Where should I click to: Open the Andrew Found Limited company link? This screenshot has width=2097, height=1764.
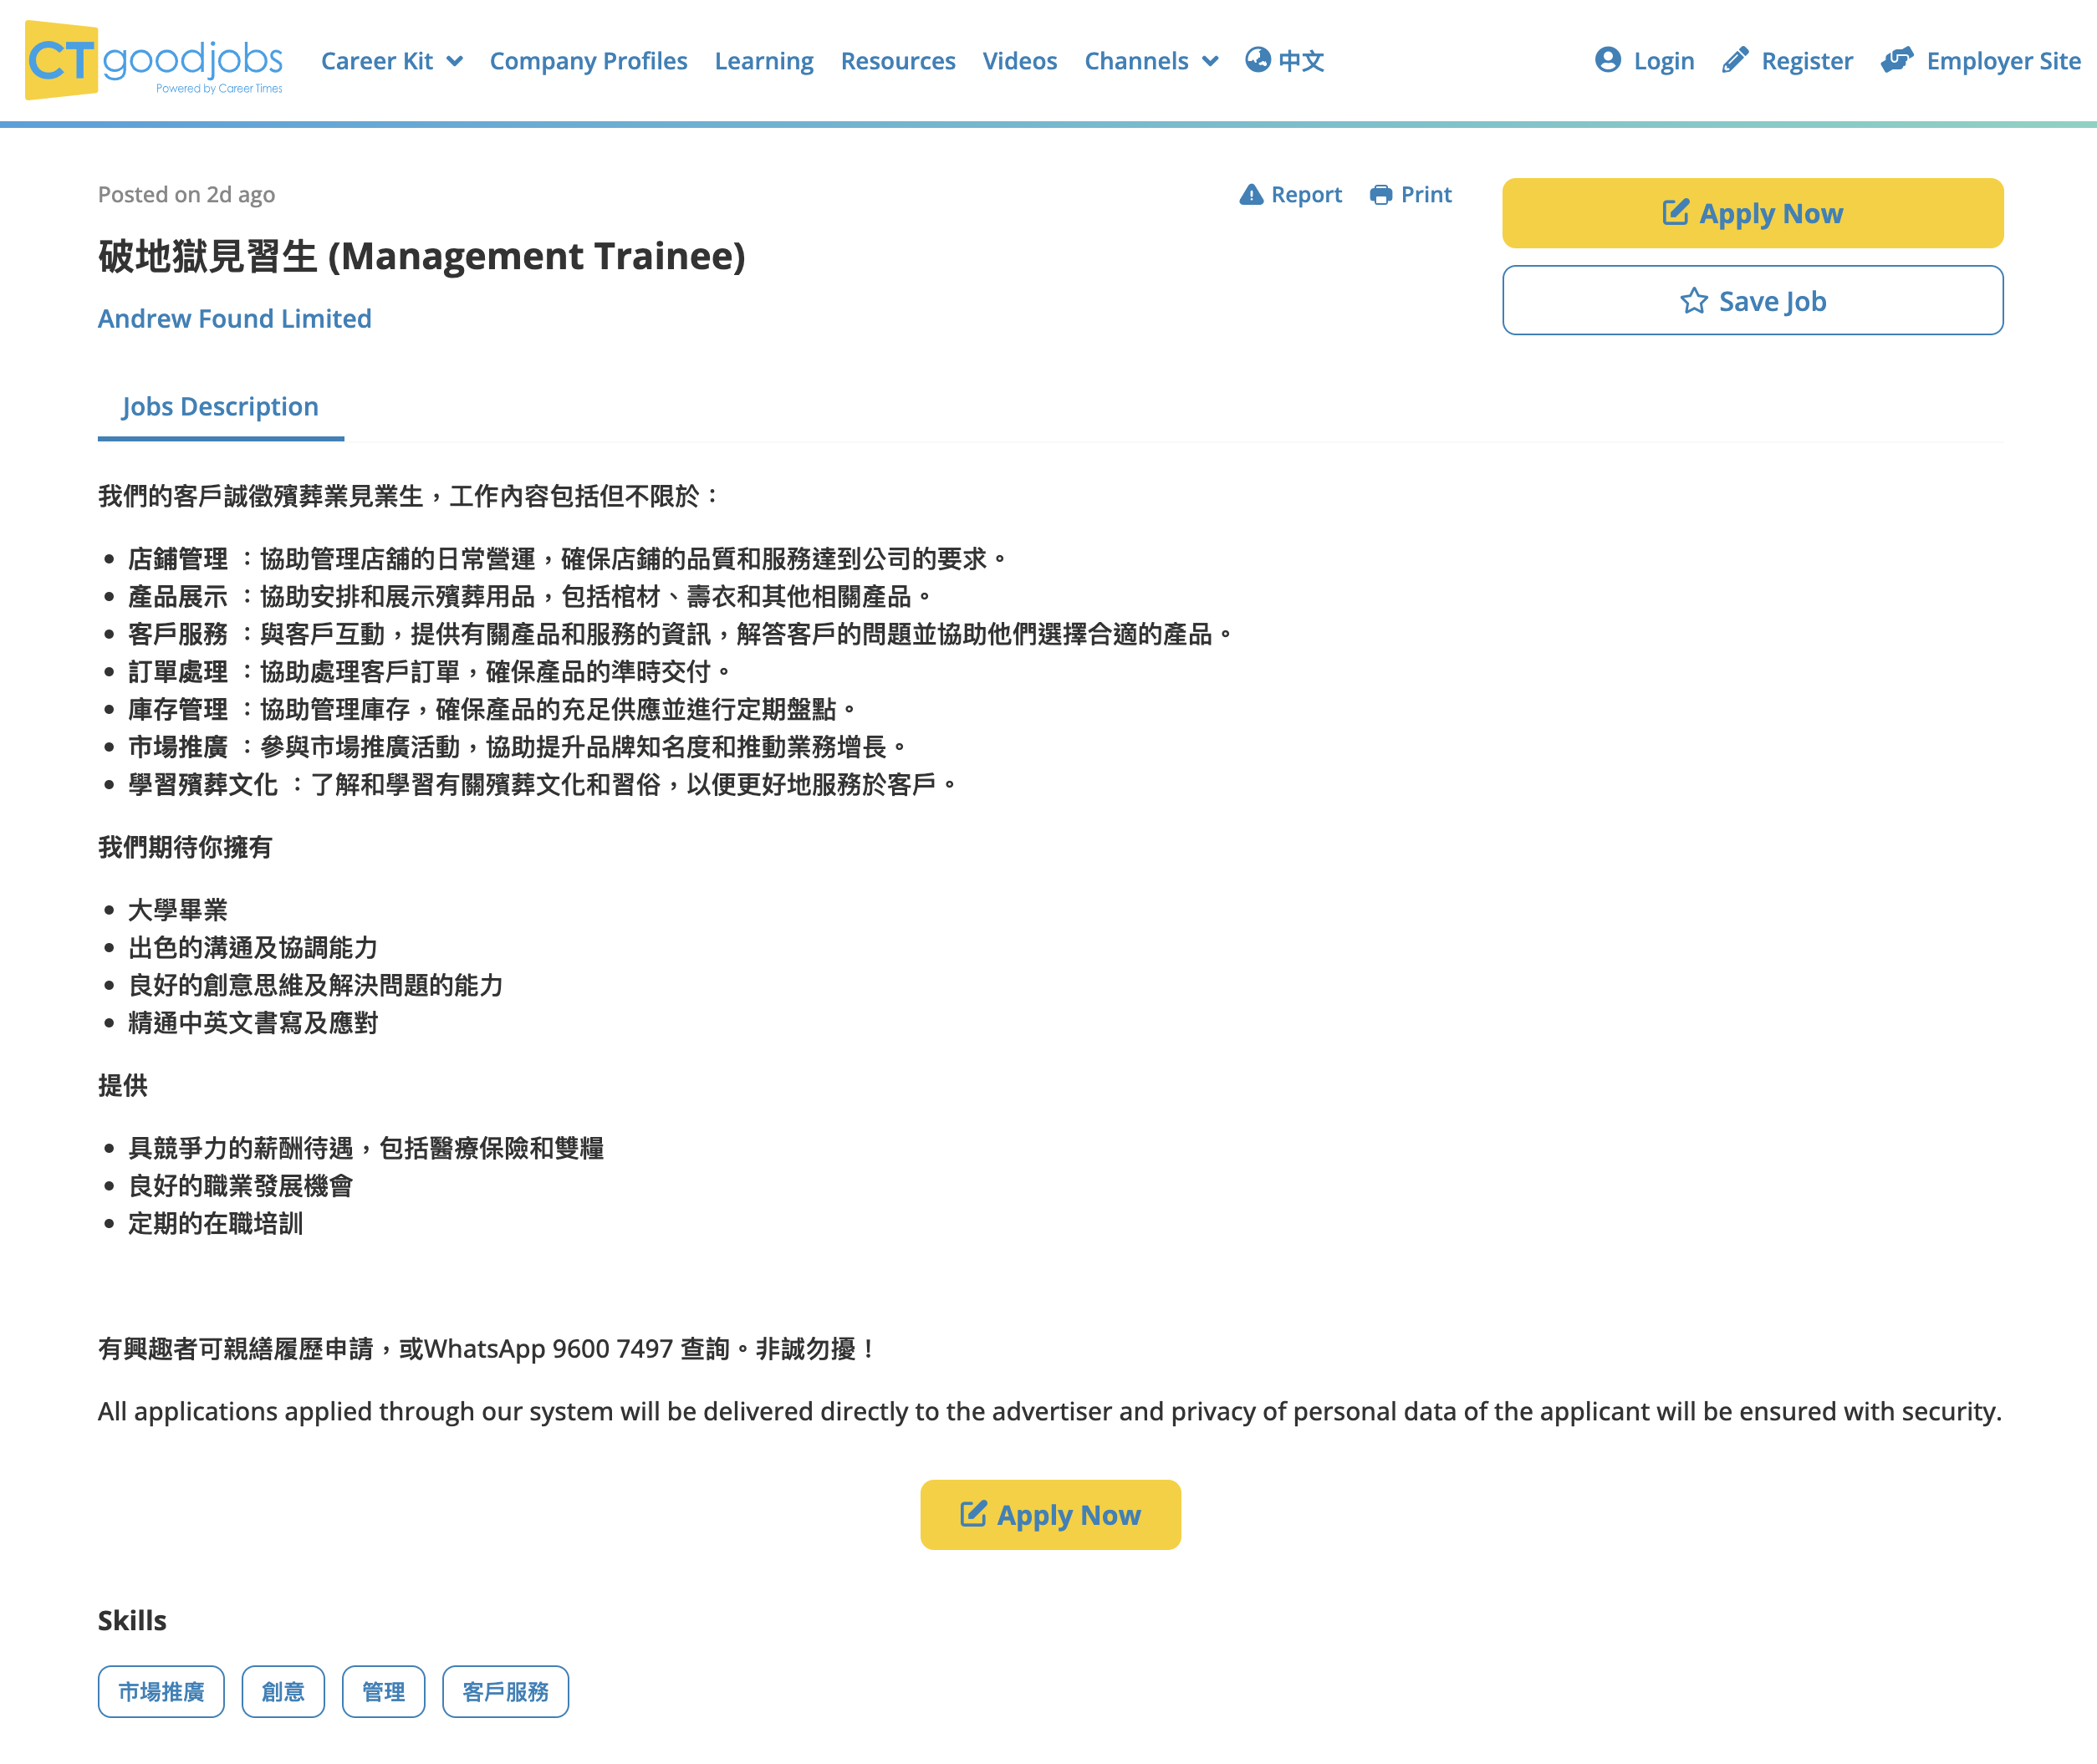click(234, 319)
